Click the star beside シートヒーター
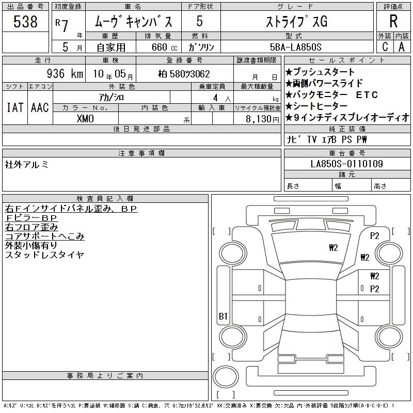413x413 pixels. (x=289, y=106)
